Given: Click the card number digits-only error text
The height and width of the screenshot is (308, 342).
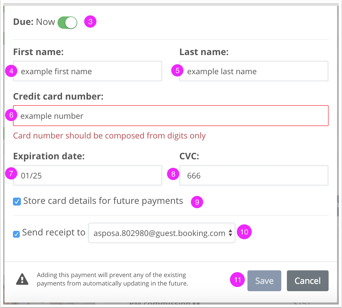Looking at the screenshot, I should tap(109, 136).
